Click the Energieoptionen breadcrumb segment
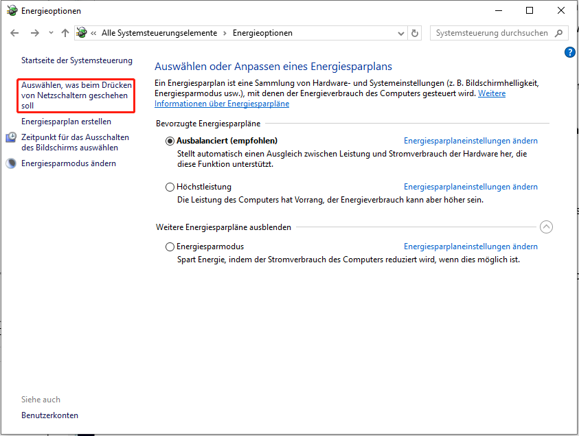 tap(262, 33)
